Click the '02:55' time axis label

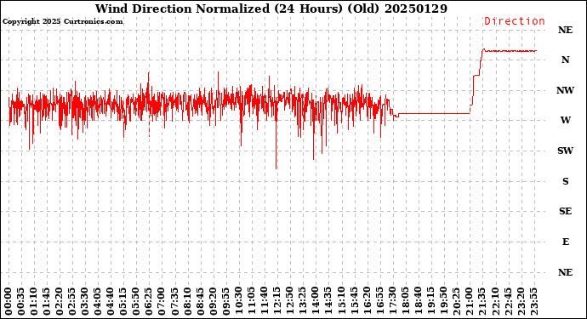coord(72,302)
